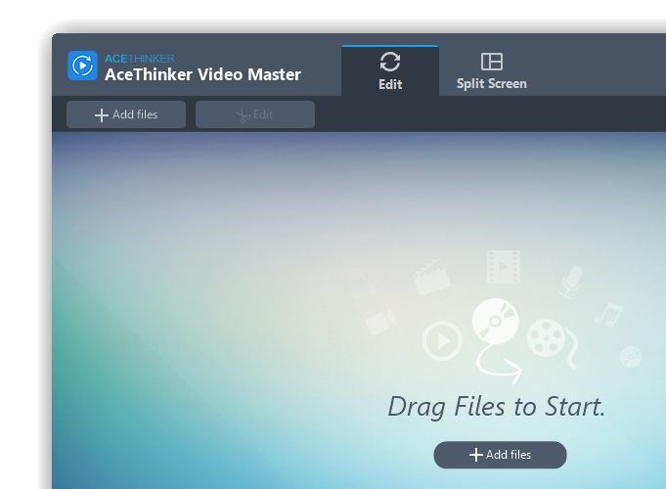Click the Add files toolbar button
Screen dimensions: 666x489
[x=126, y=114]
